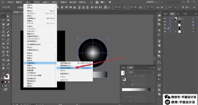Collapse the gradient panel double-arrow
The width and height of the screenshot is (198, 105).
pyautogui.click(x=150, y=68)
